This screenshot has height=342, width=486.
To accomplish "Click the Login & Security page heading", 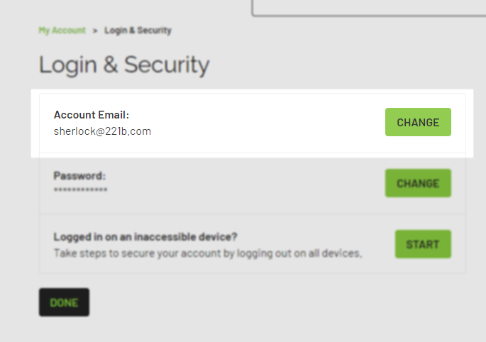I will 124,65.
